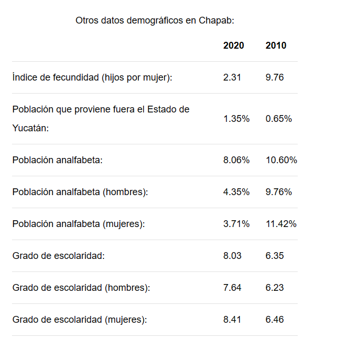Click the title "Otros datos demográficos en Chapab"
This screenshot has width=351, height=340.
(x=155, y=20)
